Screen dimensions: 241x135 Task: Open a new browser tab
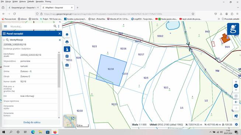click(77, 7)
